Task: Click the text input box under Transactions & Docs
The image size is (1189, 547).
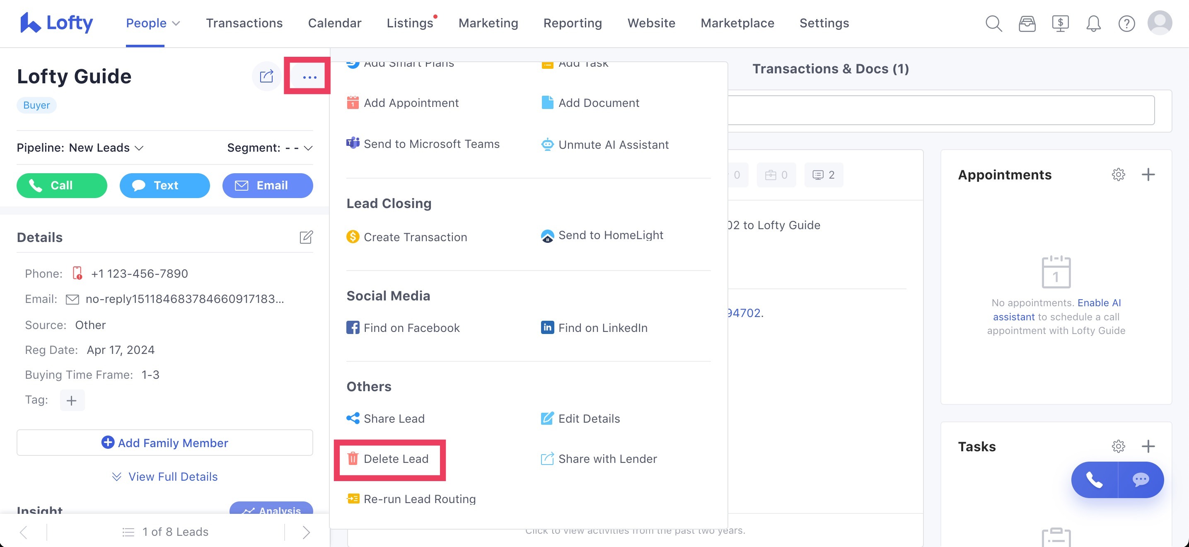Action: (942, 110)
